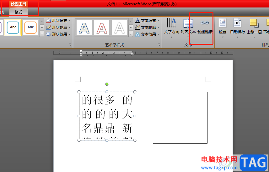Click the 文本填充 A icon
Screen dimensions: 269x172
137,21
